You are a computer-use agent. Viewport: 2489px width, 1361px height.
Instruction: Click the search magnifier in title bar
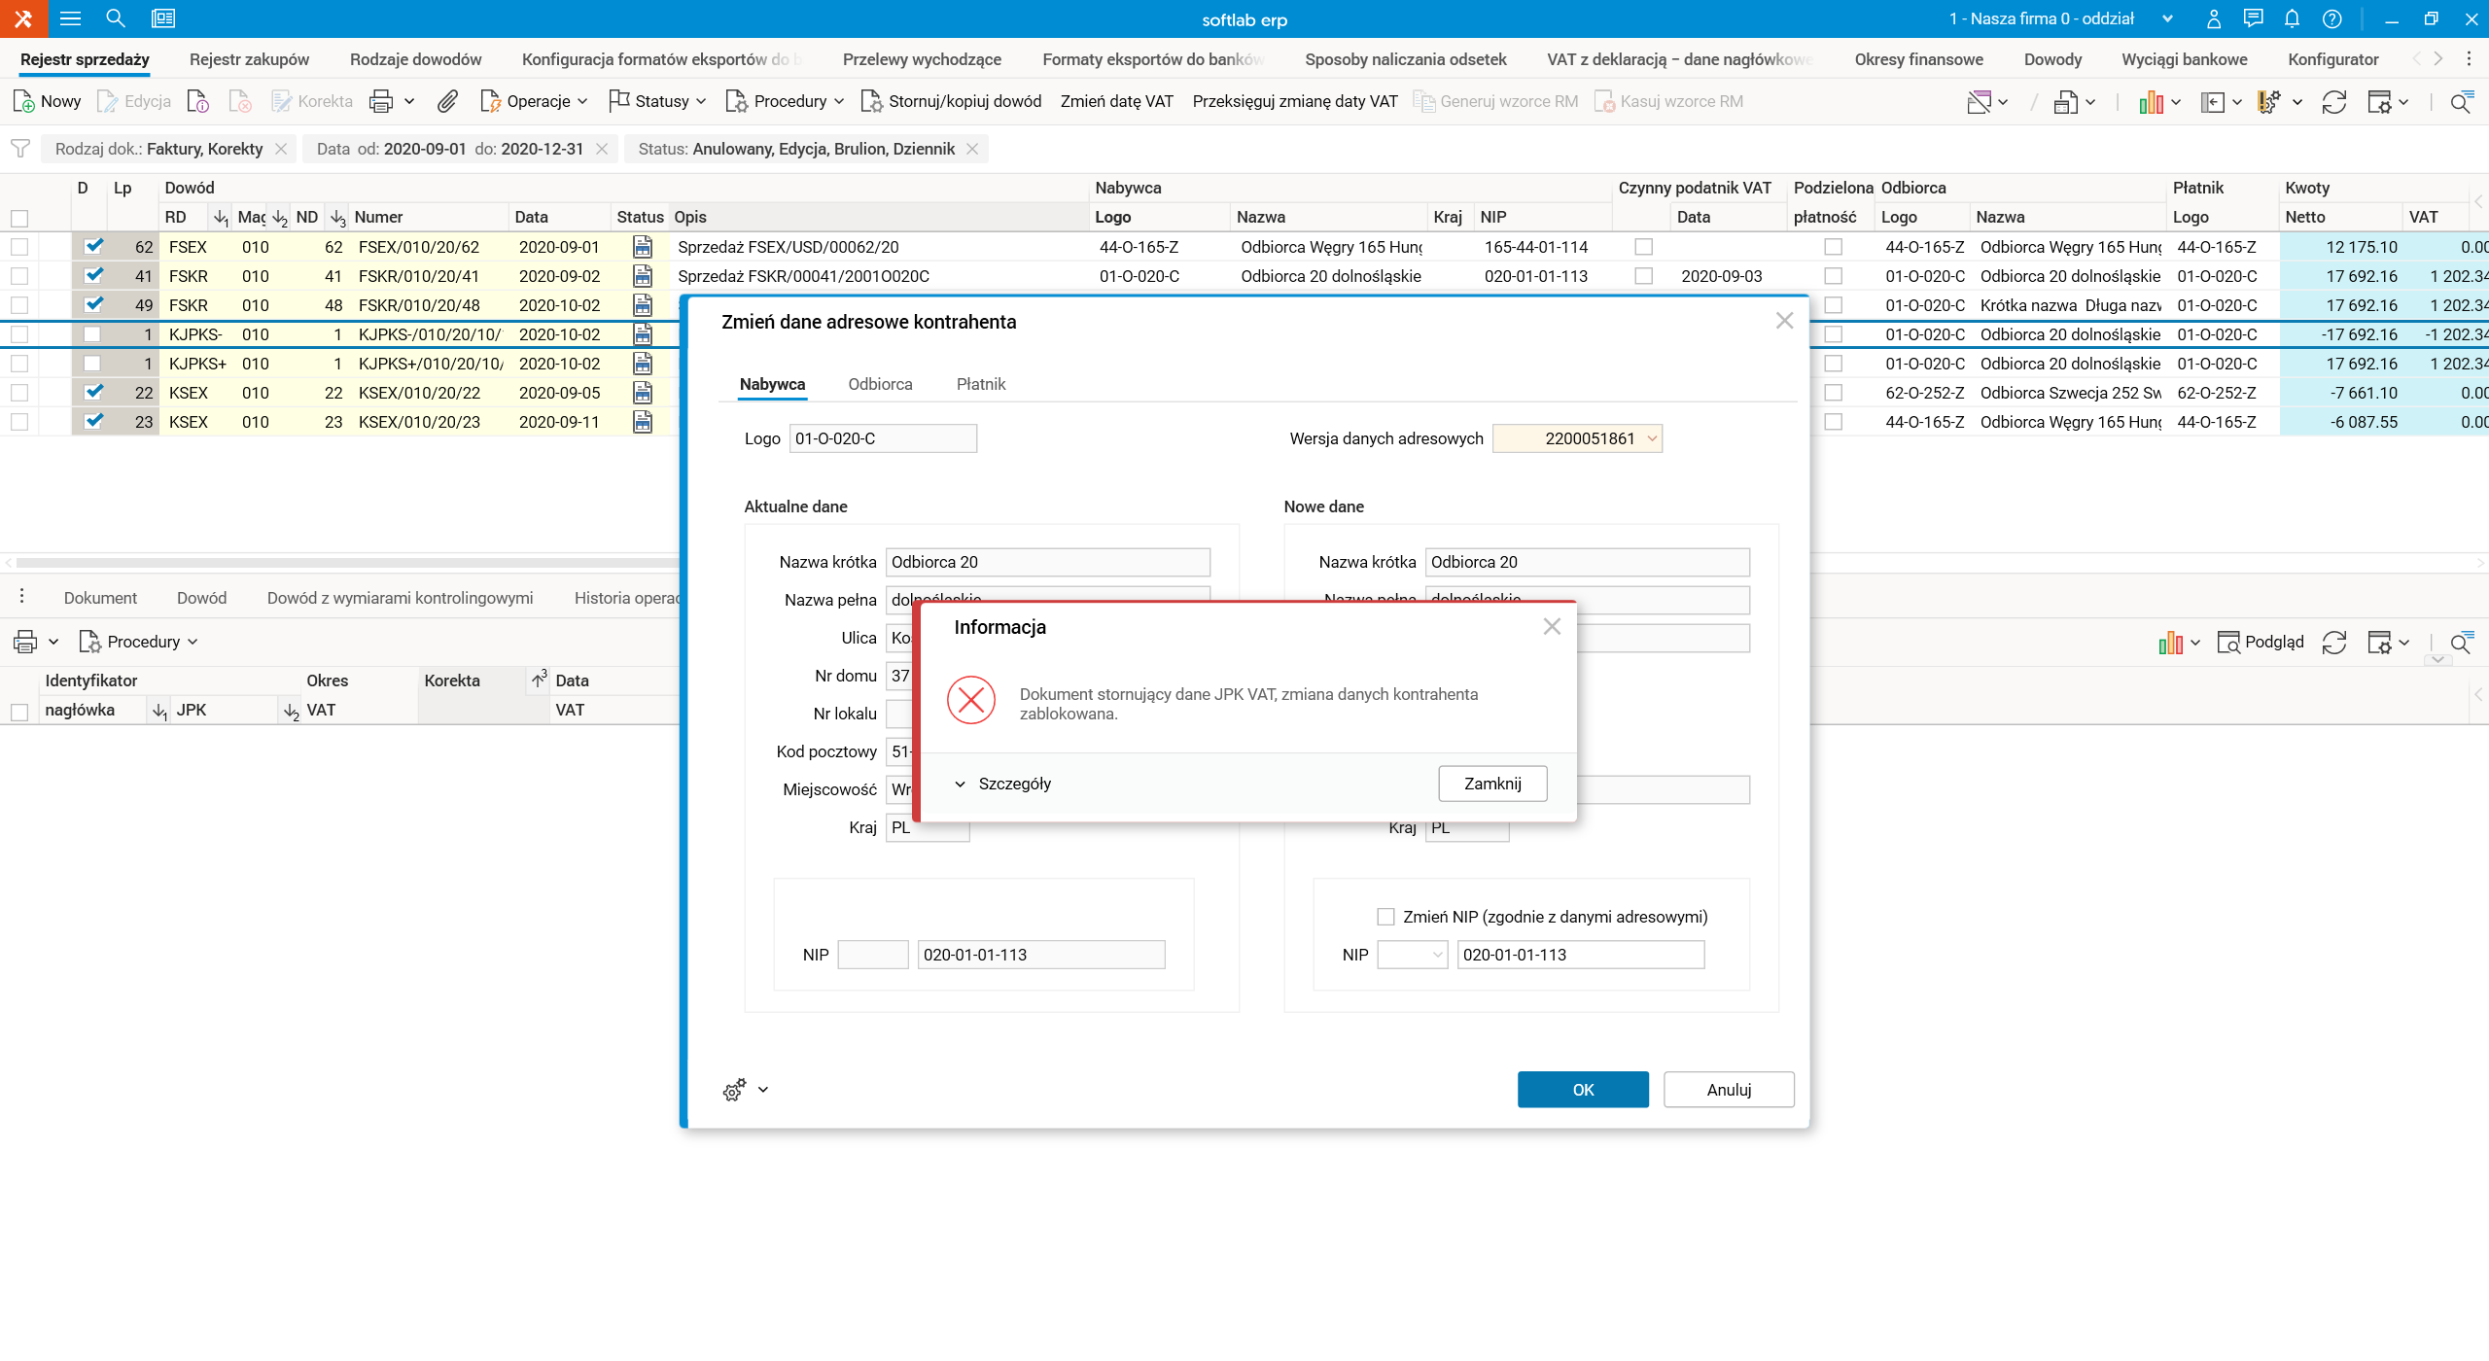point(116,18)
